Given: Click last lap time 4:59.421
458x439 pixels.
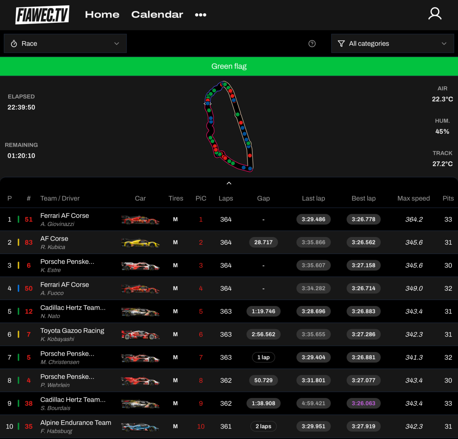Looking at the screenshot, I should pyautogui.click(x=313, y=403).
